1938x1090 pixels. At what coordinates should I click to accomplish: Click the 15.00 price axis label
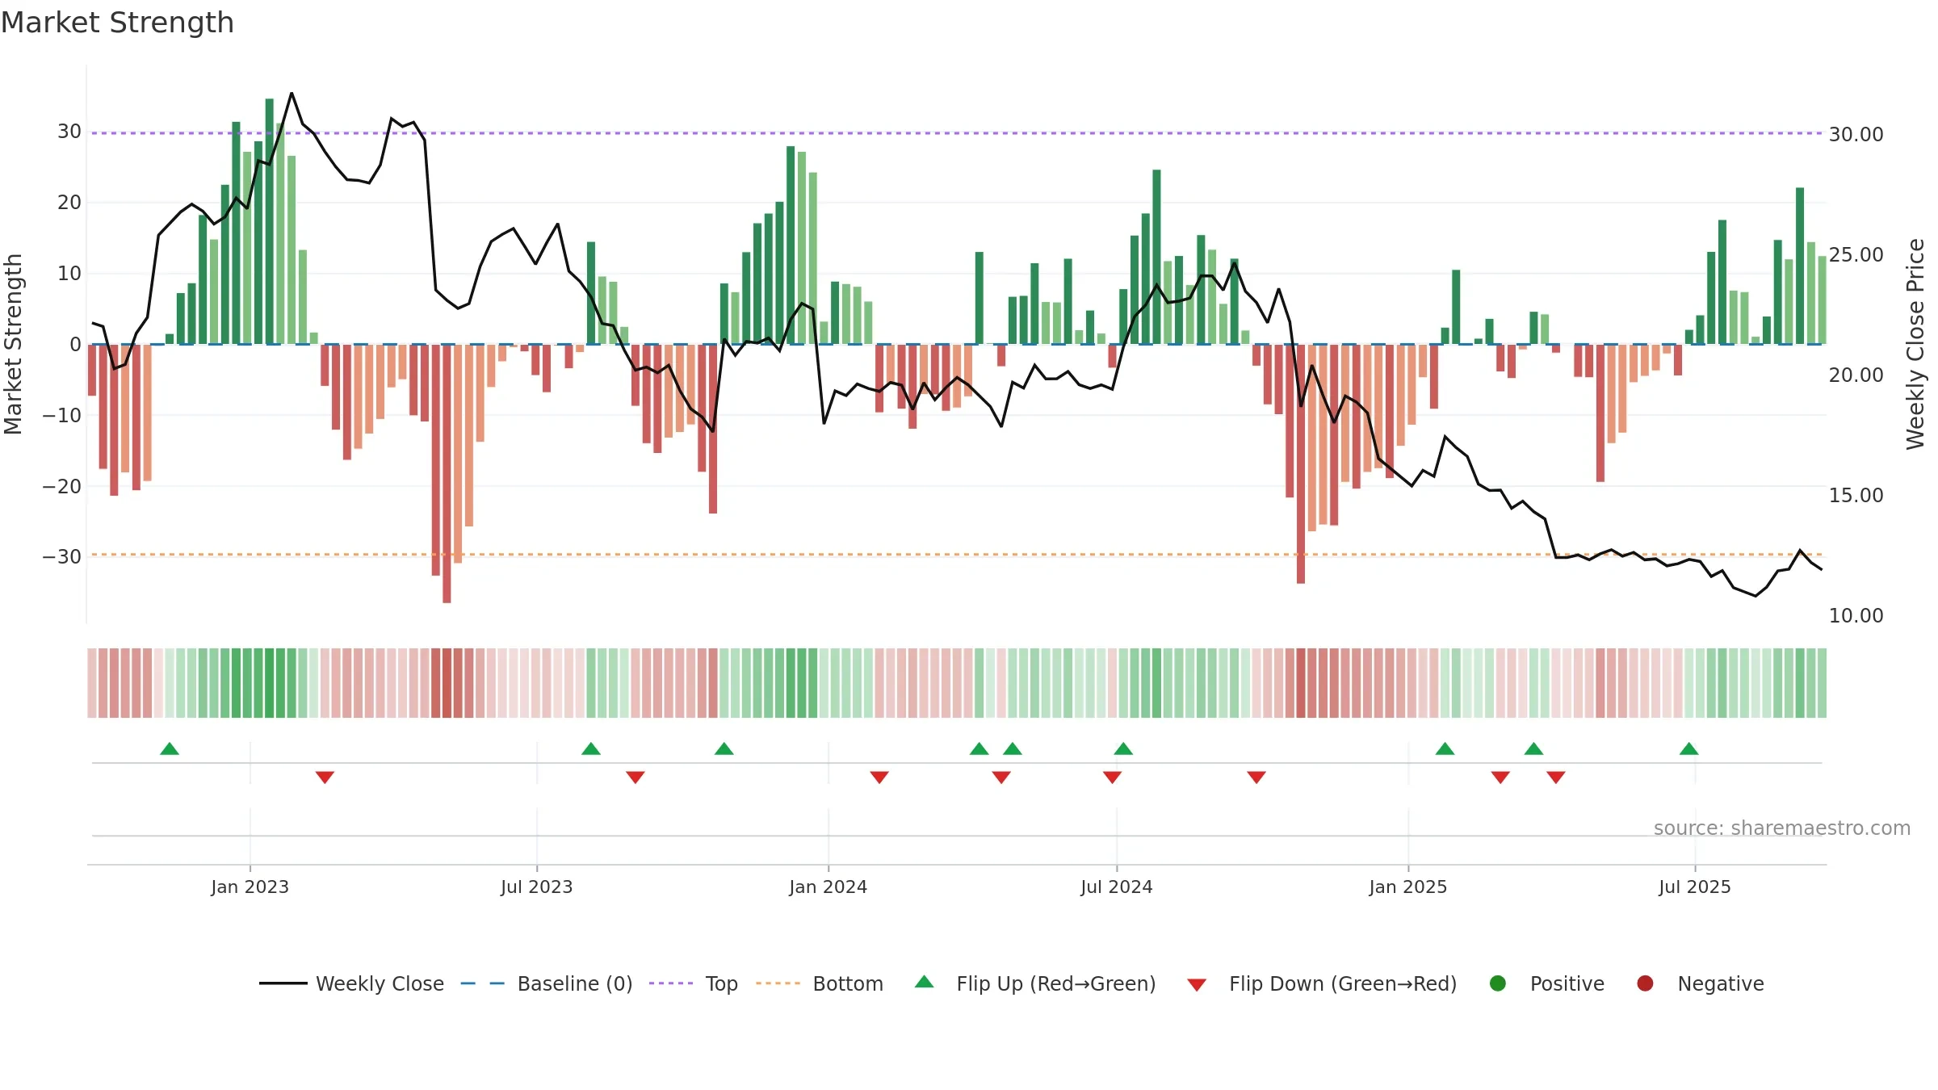[x=1856, y=495]
